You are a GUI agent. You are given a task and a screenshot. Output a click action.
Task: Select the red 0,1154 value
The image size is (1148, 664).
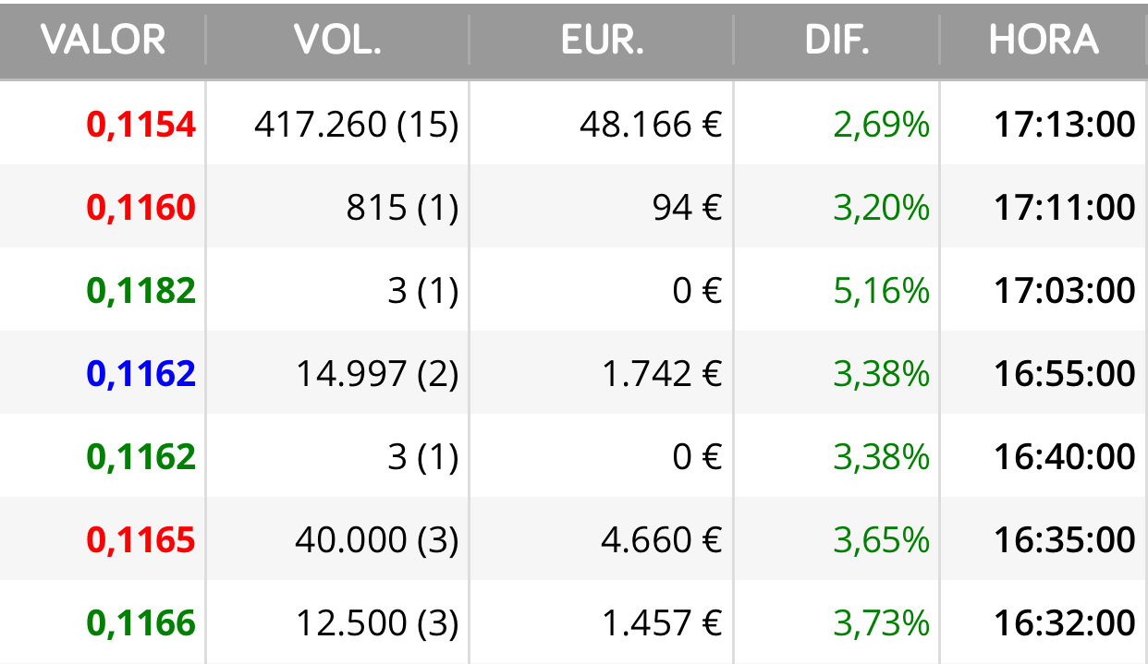tap(141, 124)
